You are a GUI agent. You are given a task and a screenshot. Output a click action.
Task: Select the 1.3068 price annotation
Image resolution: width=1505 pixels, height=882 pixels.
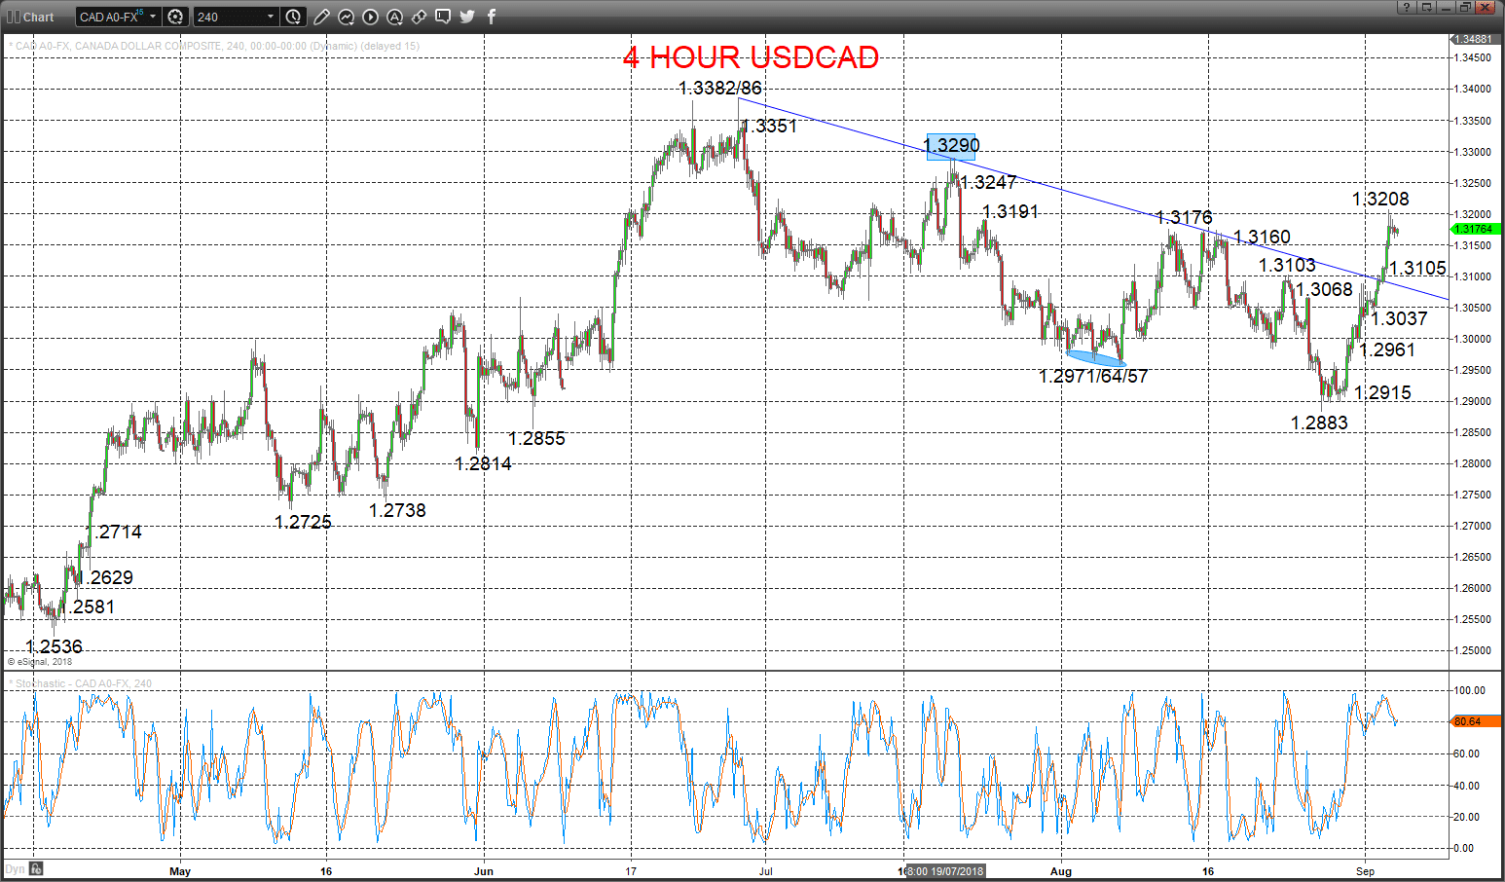pyautogui.click(x=1325, y=289)
